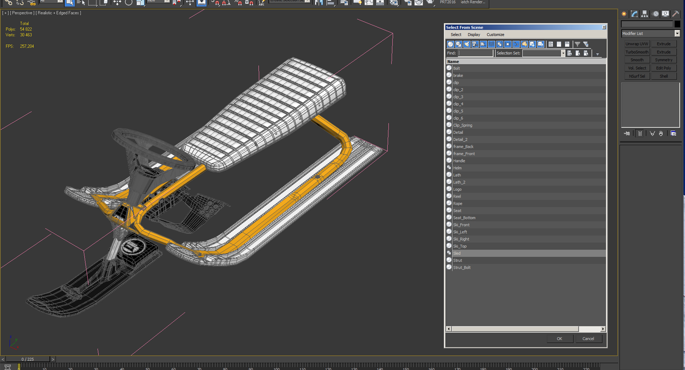The width and height of the screenshot is (685, 370).
Task: Click the Display None icon in dialog toolbar
Action: pyautogui.click(x=559, y=44)
